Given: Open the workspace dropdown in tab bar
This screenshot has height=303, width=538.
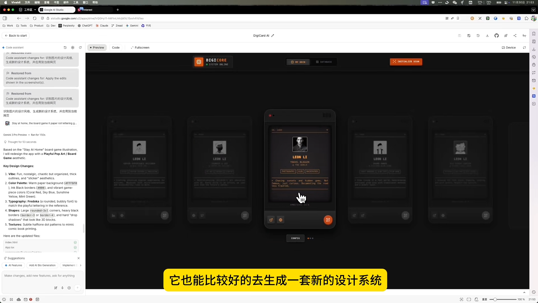Looking at the screenshot, I should coord(28,10).
